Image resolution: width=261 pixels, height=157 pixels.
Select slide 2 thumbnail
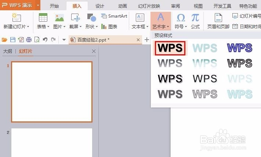tap(52, 143)
